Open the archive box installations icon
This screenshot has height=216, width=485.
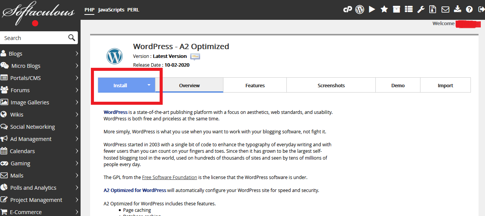396,10
